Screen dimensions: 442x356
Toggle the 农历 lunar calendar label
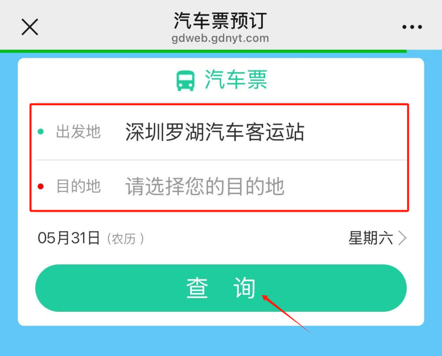tap(125, 239)
